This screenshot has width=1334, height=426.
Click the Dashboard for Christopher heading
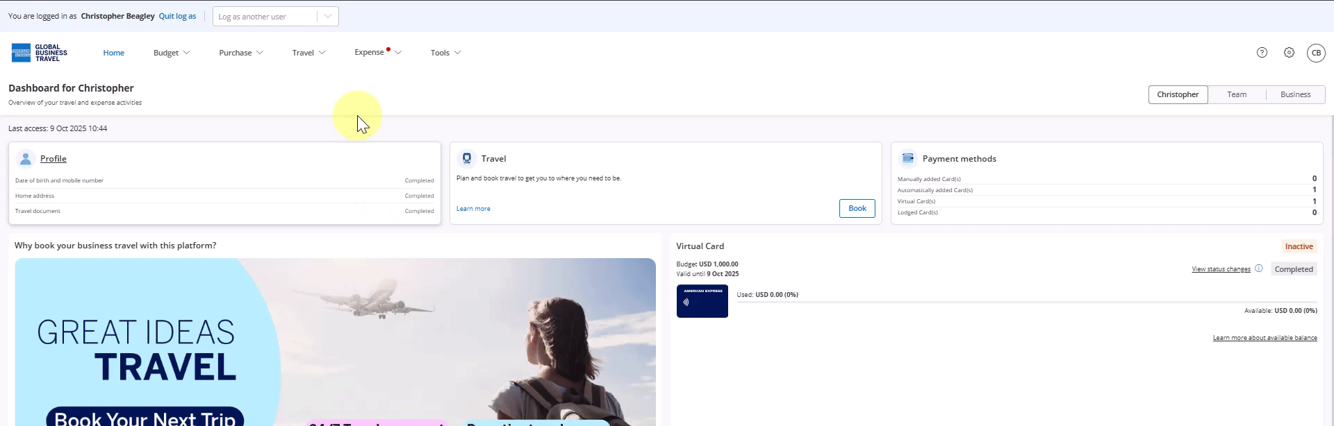[x=71, y=88]
